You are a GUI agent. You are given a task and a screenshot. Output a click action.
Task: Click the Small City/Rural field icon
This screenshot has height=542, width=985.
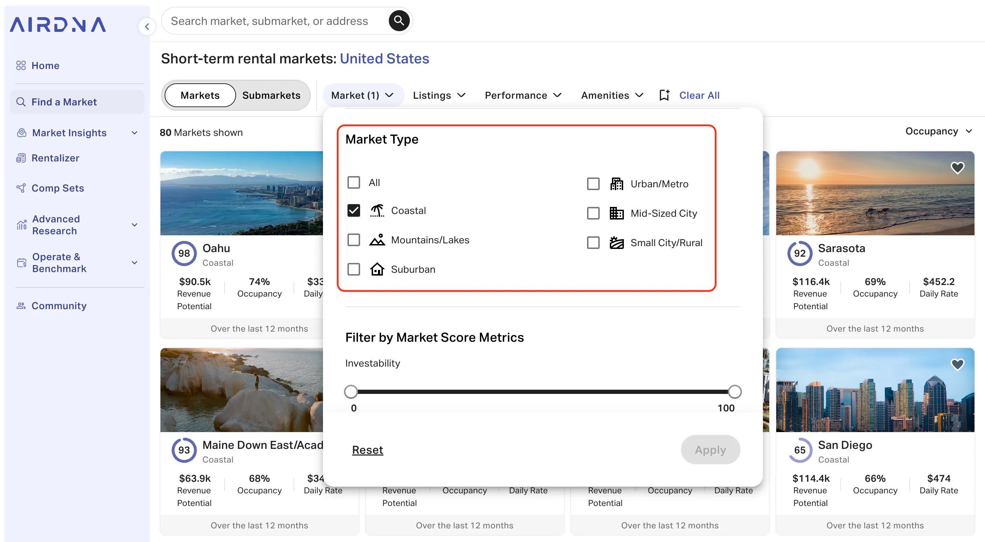(x=617, y=243)
